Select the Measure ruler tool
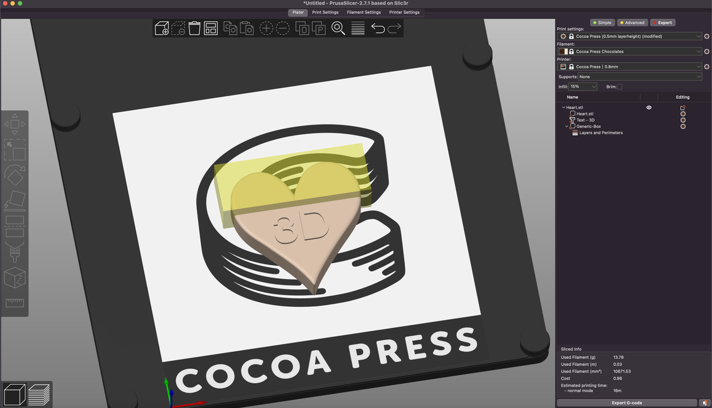 [15, 303]
